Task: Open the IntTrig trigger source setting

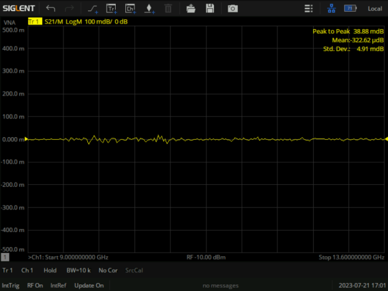Action: pos(10,285)
